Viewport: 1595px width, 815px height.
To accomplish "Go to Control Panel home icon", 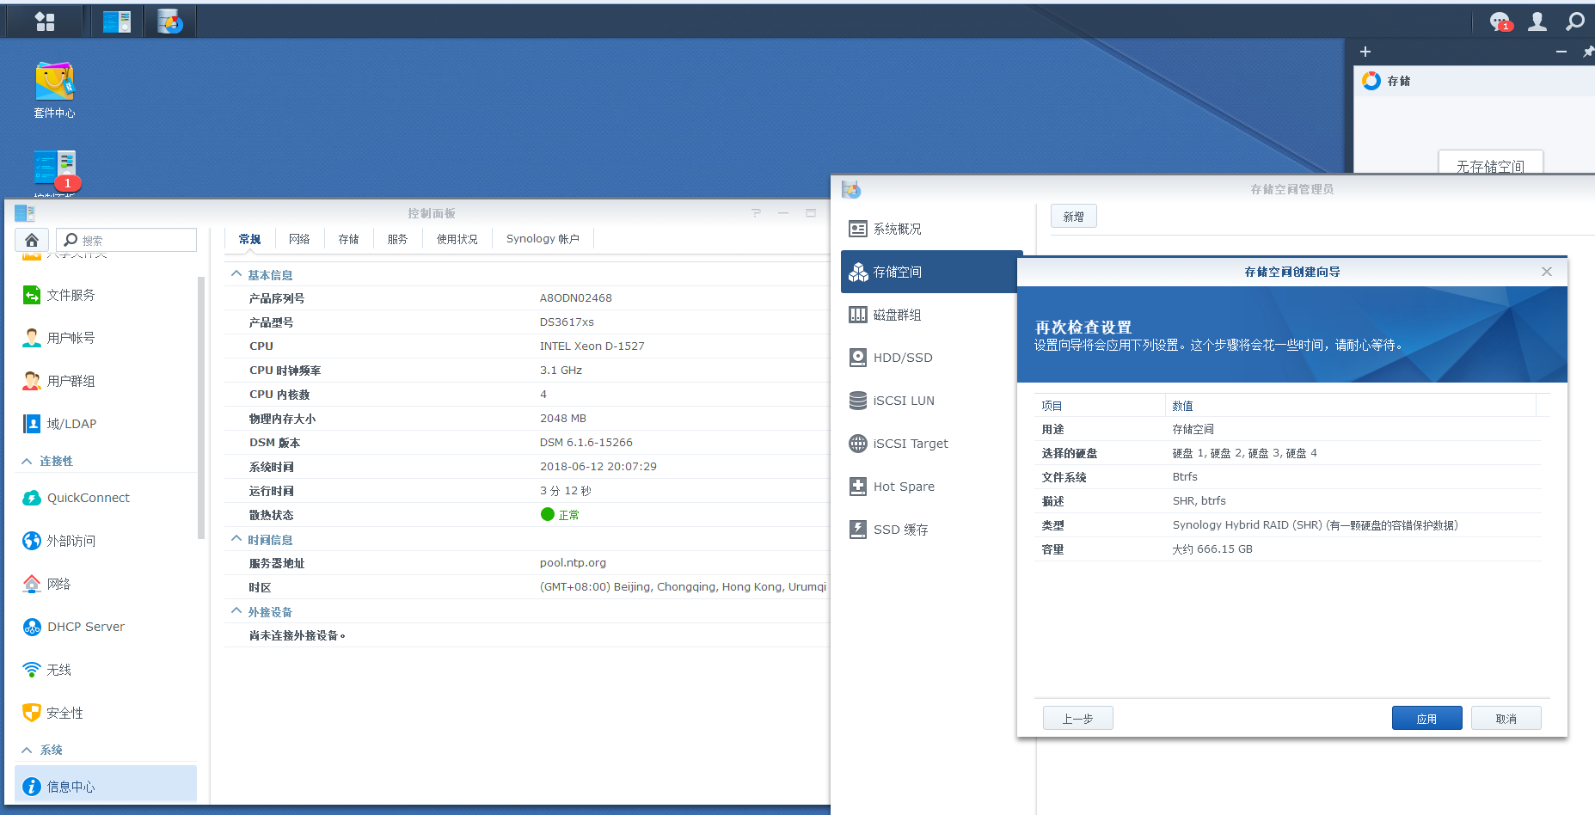I will (x=32, y=240).
